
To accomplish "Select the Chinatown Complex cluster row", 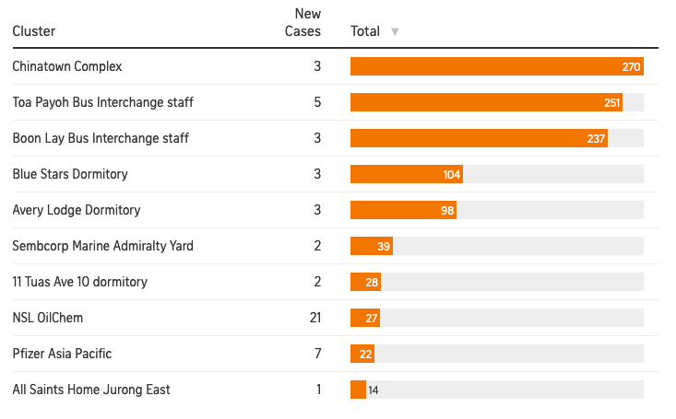I will (67, 66).
